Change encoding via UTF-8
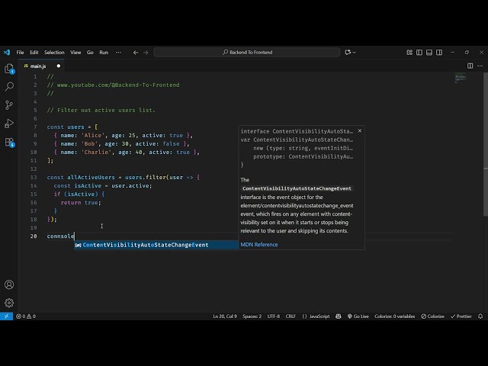This screenshot has height=366, width=488. pos(274,316)
